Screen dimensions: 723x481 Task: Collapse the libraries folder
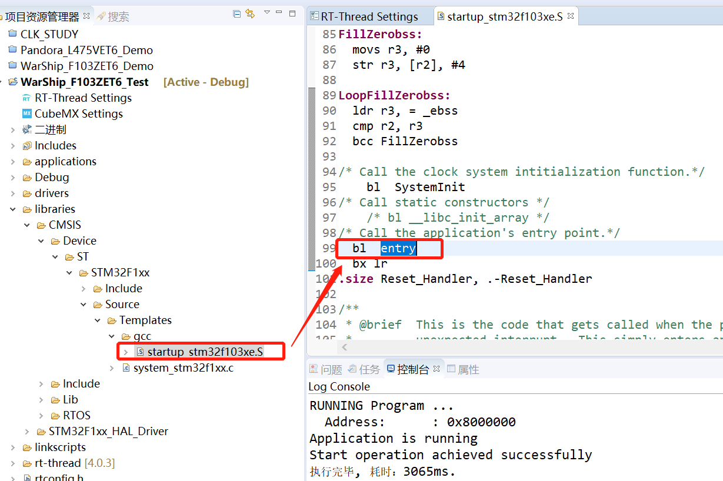pyautogui.click(x=13, y=209)
